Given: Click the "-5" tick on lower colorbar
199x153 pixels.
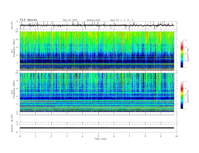Looking at the screenshot, I should [x=185, y=95].
